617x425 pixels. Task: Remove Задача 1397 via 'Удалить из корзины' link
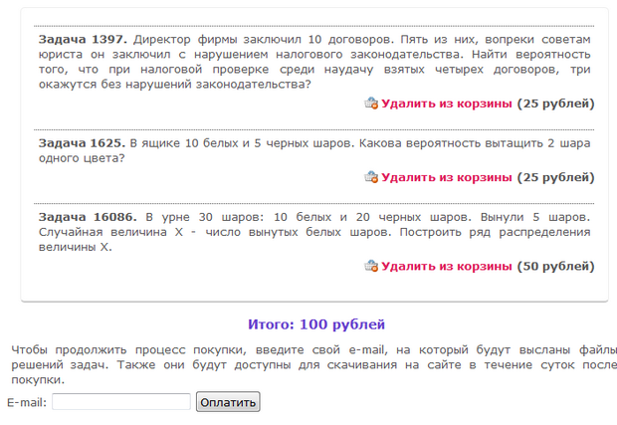pyautogui.click(x=446, y=104)
